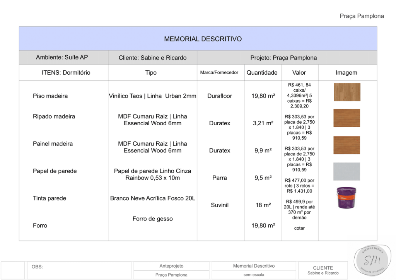Select the Imagem column header
This screenshot has width=396, height=280.
click(x=346, y=73)
